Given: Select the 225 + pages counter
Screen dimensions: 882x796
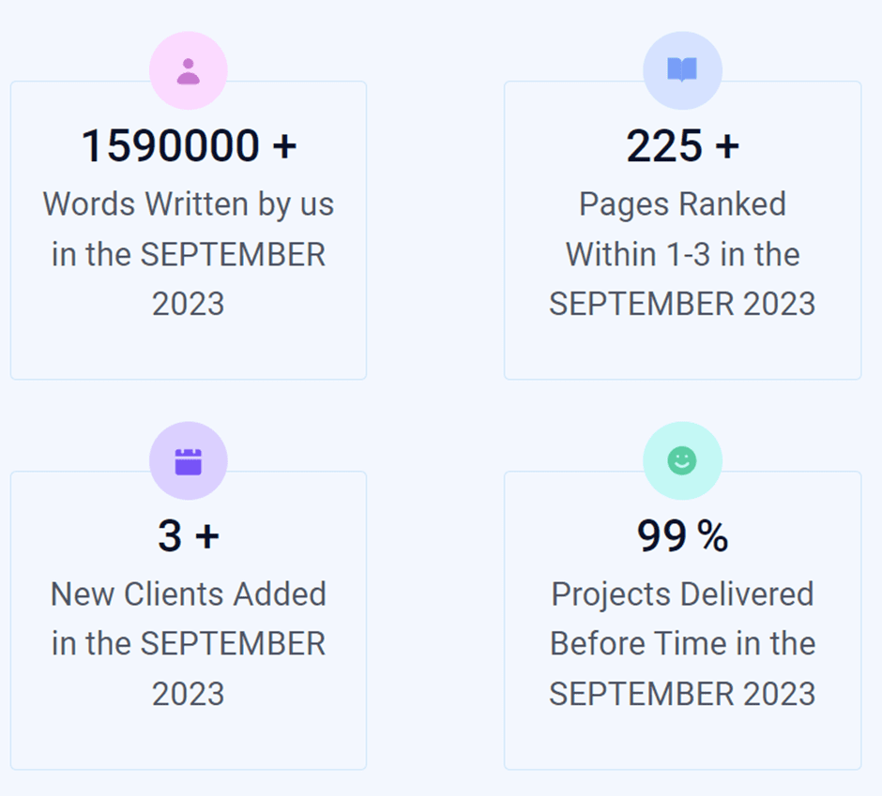Looking at the screenshot, I should coord(682,146).
